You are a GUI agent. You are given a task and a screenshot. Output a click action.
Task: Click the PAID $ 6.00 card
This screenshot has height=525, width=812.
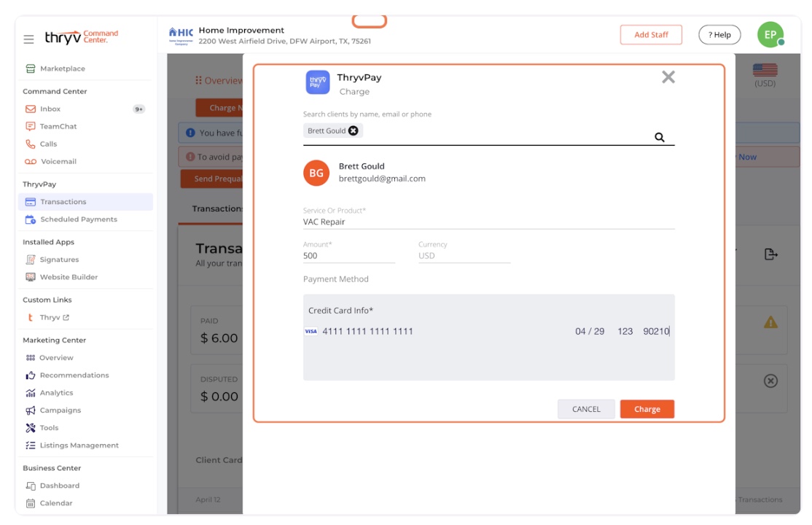pyautogui.click(x=216, y=330)
